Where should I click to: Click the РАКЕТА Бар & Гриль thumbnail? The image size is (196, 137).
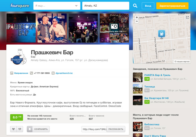(x=138, y=77)
